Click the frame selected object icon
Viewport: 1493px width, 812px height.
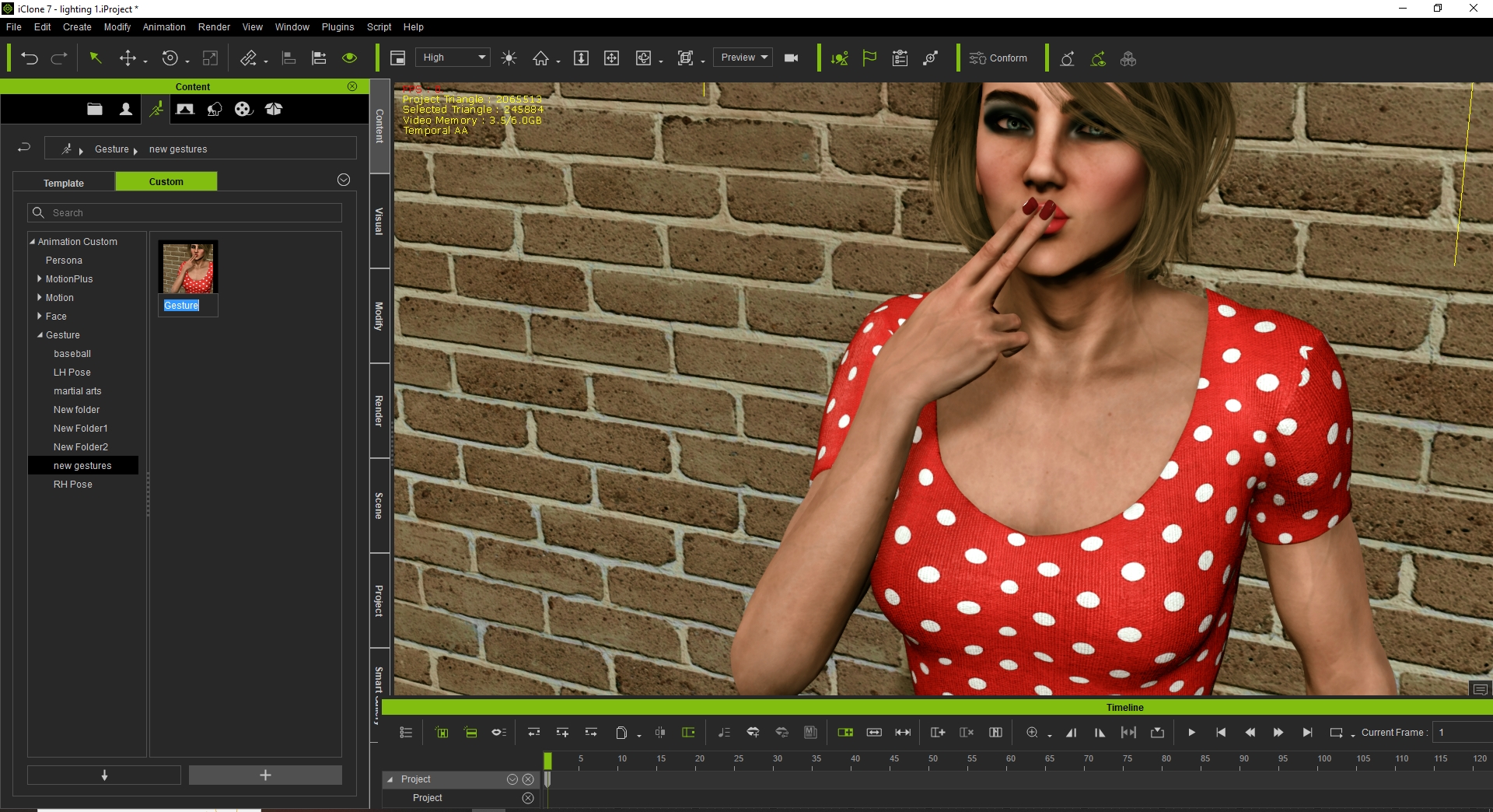click(x=686, y=58)
